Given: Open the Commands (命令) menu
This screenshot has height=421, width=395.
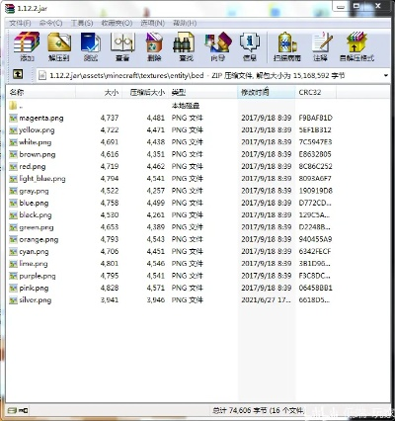Looking at the screenshot, I should pos(50,23).
